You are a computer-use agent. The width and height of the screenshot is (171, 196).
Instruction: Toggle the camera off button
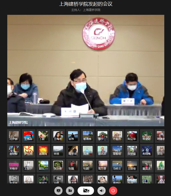coord(86,191)
